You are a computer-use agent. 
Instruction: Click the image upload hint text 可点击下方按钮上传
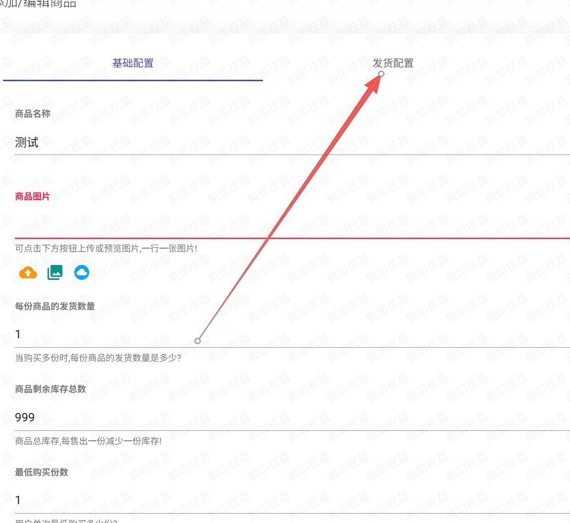106,248
